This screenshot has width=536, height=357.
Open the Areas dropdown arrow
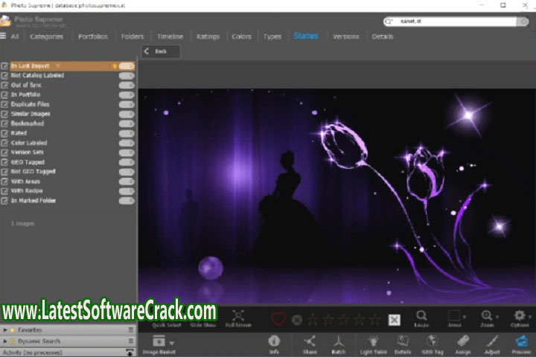(x=465, y=317)
